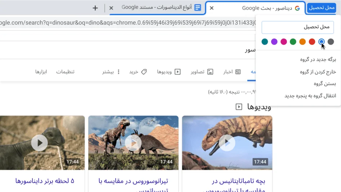341x192 pixels.
Task: Choose the grey group color
Action: click(x=331, y=42)
